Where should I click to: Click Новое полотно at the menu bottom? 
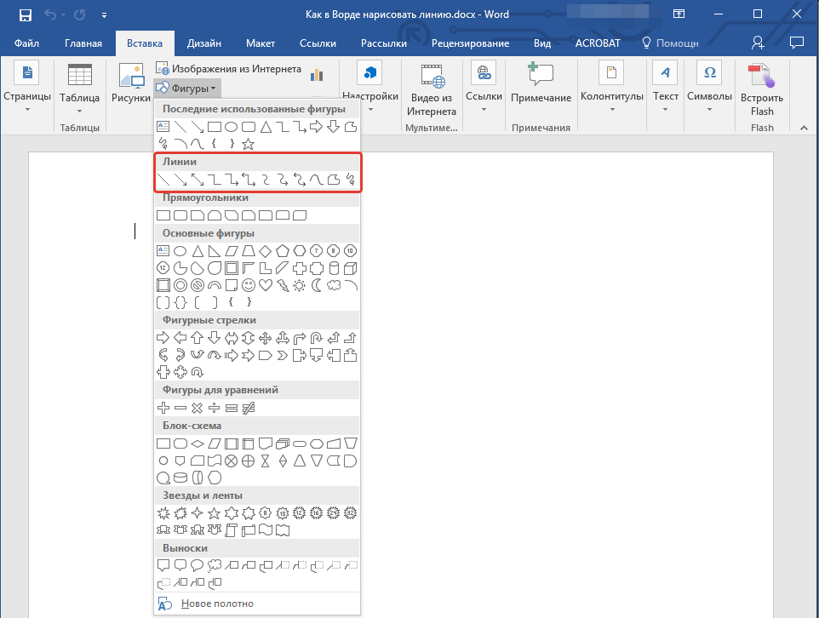215,604
